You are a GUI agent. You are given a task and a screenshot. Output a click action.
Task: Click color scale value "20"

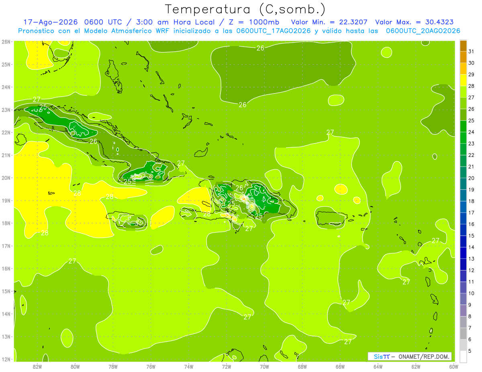[471, 178]
